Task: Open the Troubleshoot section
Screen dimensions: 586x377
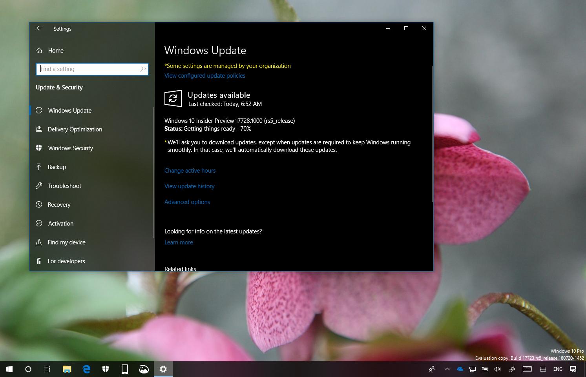Action: 64,186
